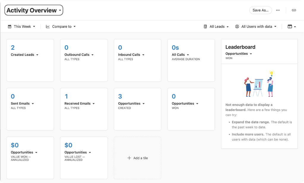Click the Leaderboard heading
The height and width of the screenshot is (183, 304).
pyautogui.click(x=240, y=47)
